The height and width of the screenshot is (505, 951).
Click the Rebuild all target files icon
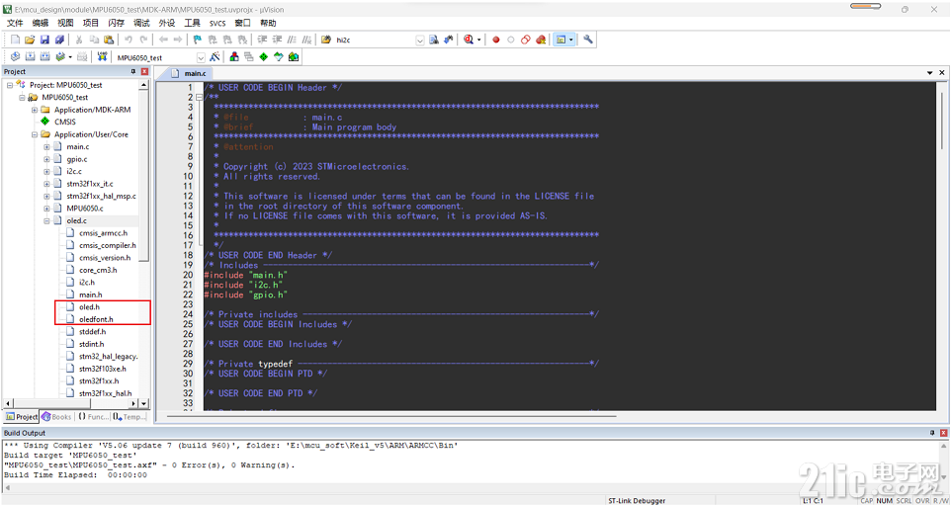[44, 57]
